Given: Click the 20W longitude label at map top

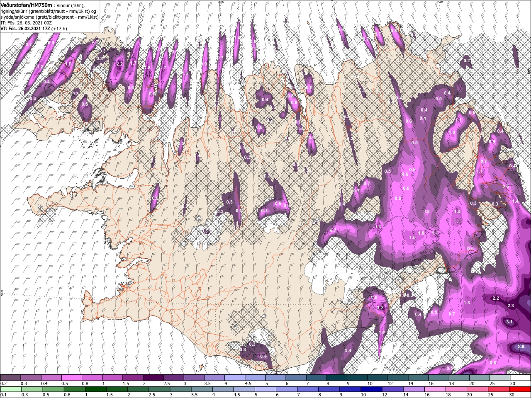Looking at the screenshot, I should [221, 2].
